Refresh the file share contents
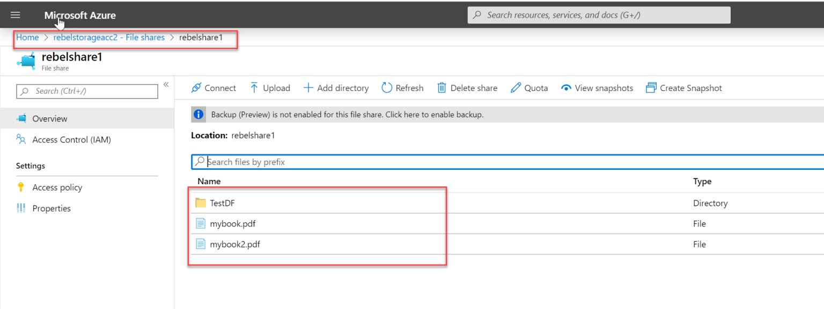Screen dimensions: 824x309 [x=387, y=87]
